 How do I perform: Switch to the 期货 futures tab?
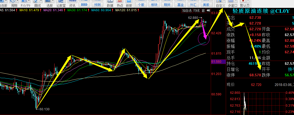pyautogui.click(x=167, y=4)
